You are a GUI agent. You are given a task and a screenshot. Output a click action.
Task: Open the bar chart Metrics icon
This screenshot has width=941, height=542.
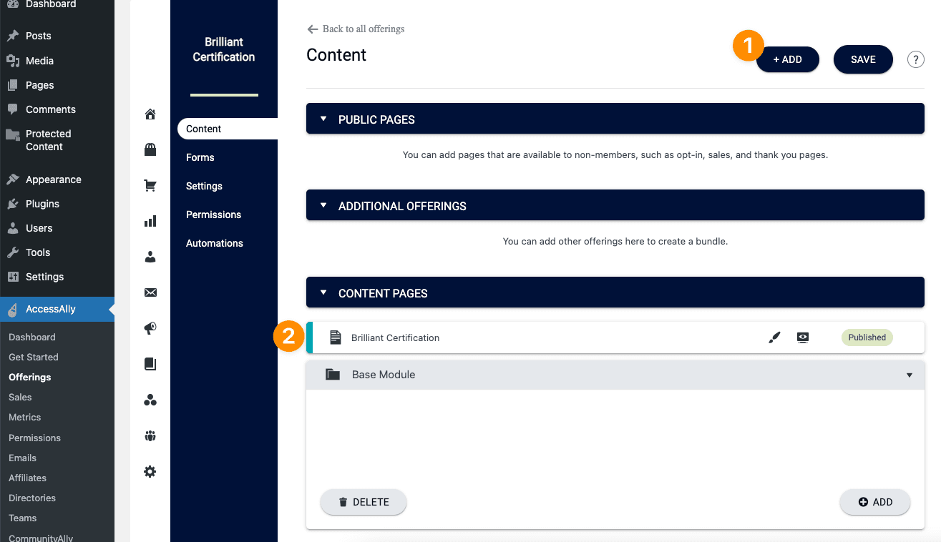tap(150, 221)
